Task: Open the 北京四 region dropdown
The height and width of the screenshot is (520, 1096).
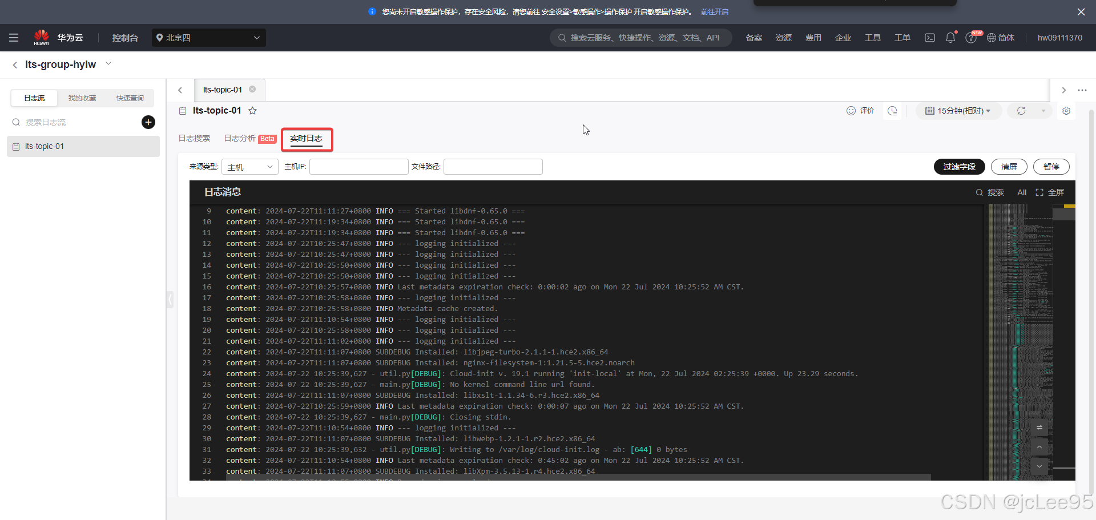Action: [209, 38]
